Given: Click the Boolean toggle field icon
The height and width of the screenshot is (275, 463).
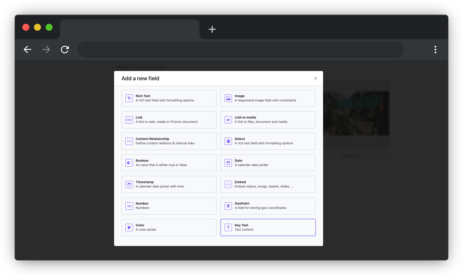Looking at the screenshot, I should pyautogui.click(x=129, y=163).
